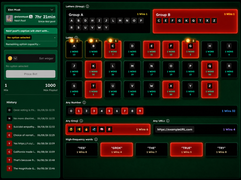Show info tooltip for Any Number

point(84,102)
